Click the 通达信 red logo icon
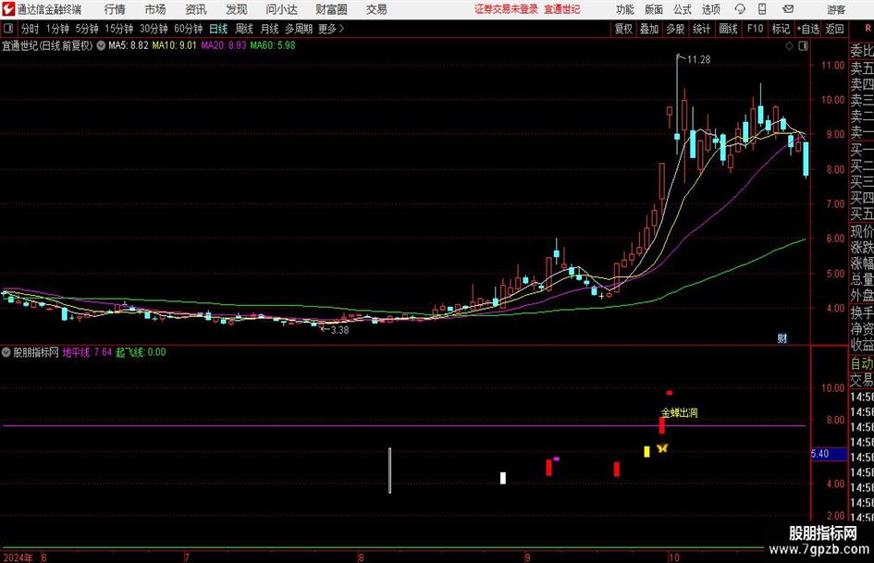The height and width of the screenshot is (563, 874). tap(8, 9)
